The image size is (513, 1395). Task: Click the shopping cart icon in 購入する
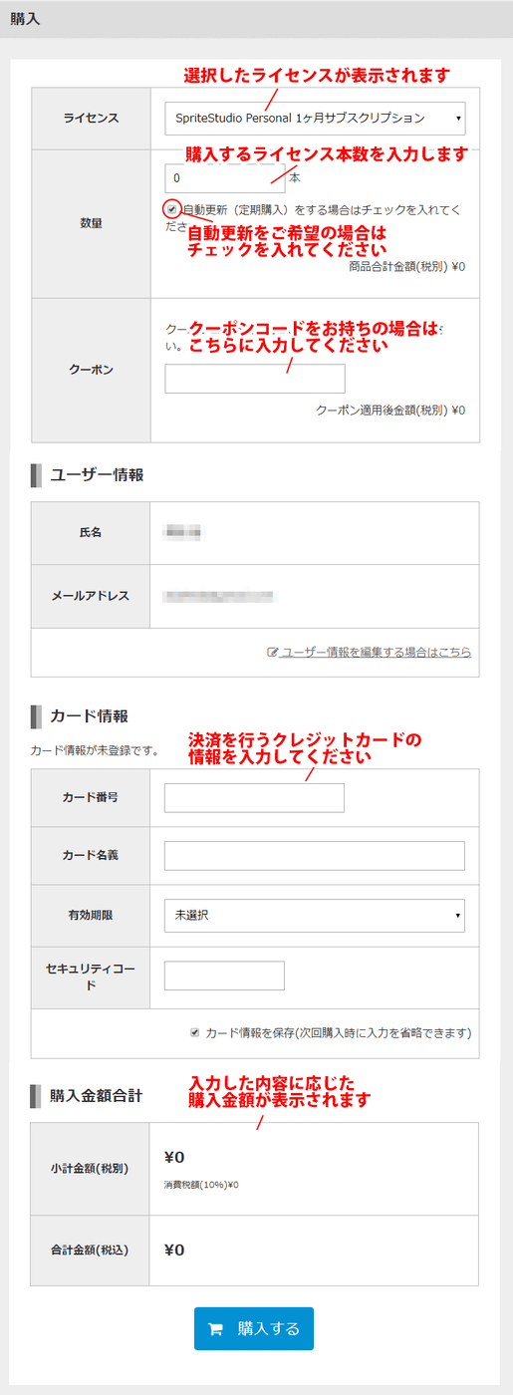click(x=214, y=1329)
